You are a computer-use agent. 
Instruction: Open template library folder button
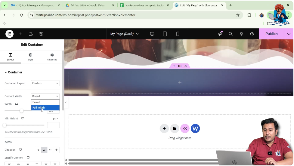click(175, 128)
